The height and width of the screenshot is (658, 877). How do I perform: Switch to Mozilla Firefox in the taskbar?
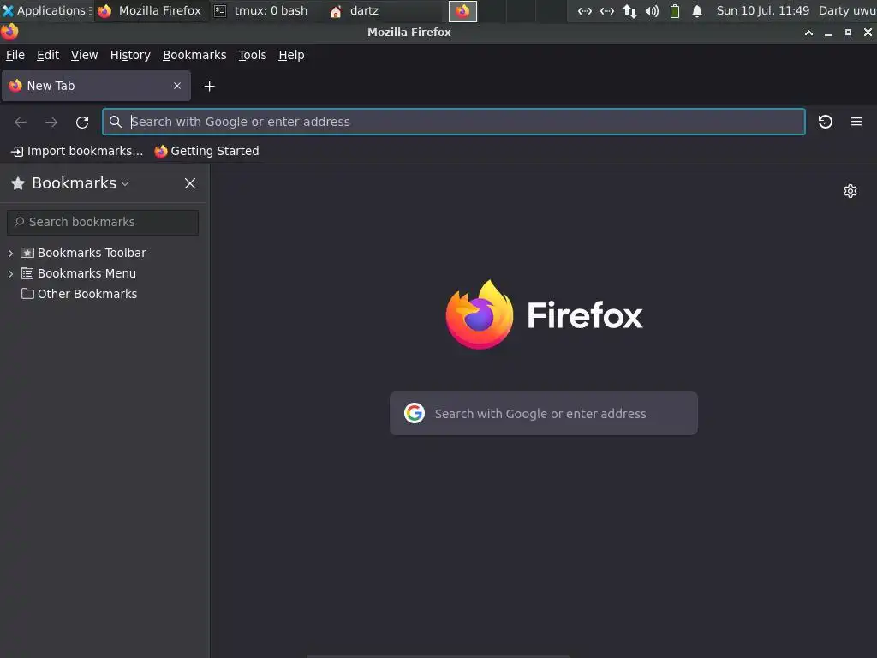(x=150, y=10)
